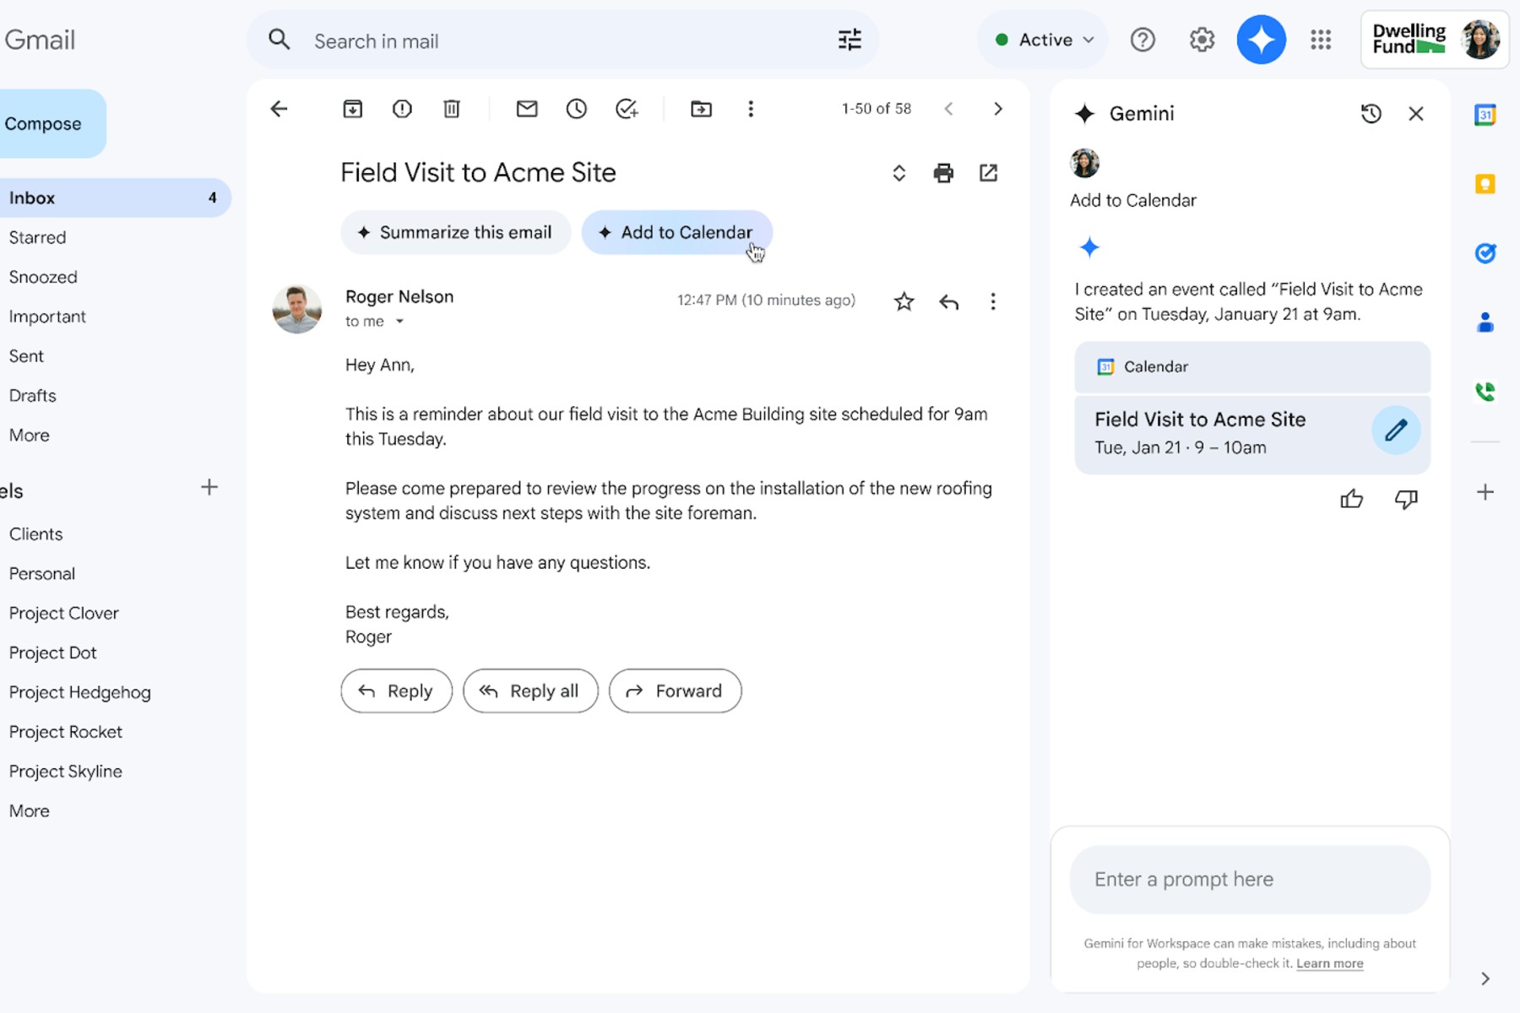Open the Active status dropdown
Screen dimensions: 1520x1013
pyautogui.click(x=1045, y=40)
